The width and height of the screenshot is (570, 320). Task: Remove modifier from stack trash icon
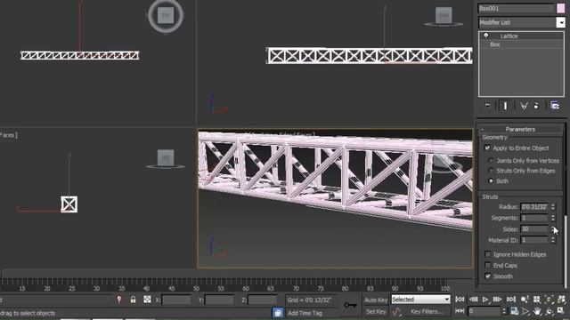tap(536, 106)
